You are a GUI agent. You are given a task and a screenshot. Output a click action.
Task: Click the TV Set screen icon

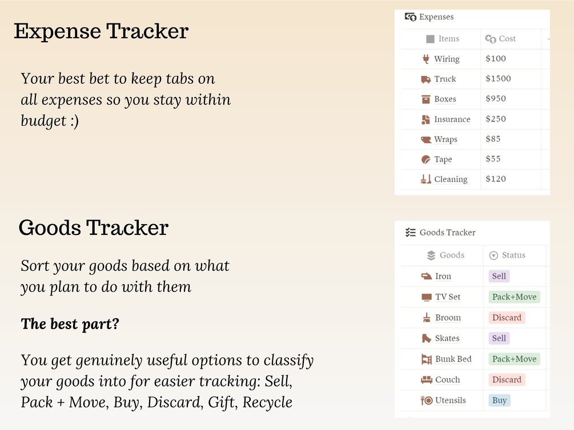point(427,297)
